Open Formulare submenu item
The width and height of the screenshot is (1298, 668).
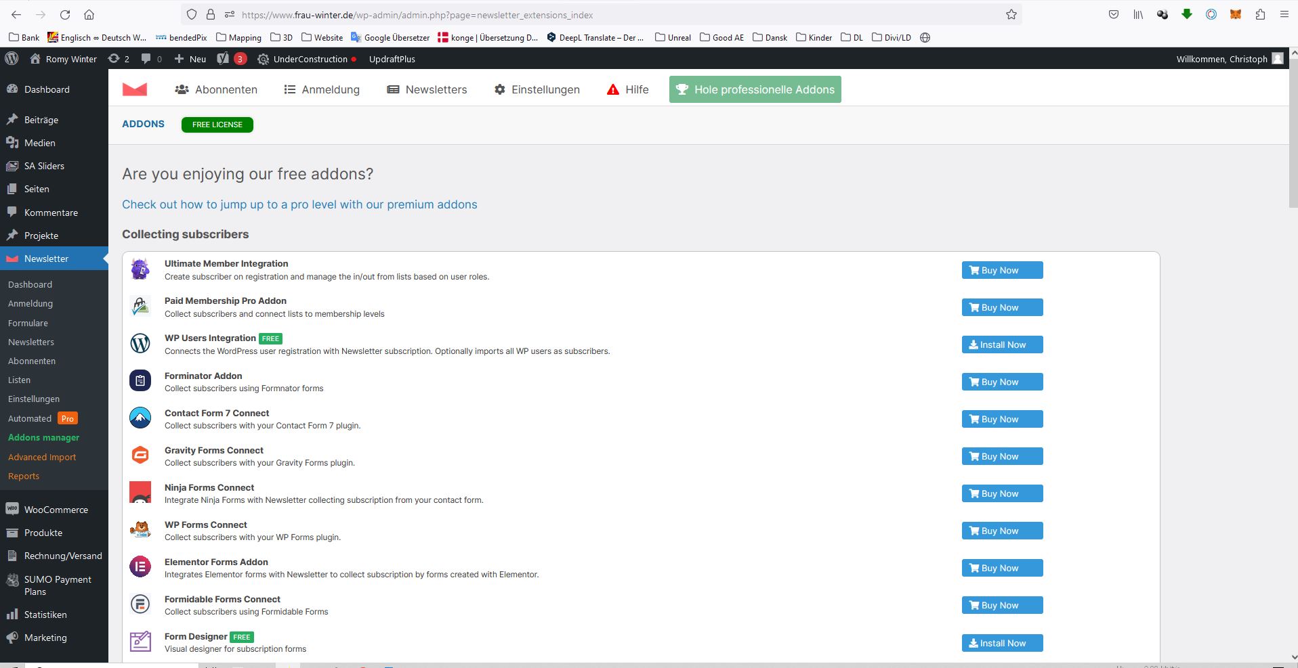click(x=28, y=323)
